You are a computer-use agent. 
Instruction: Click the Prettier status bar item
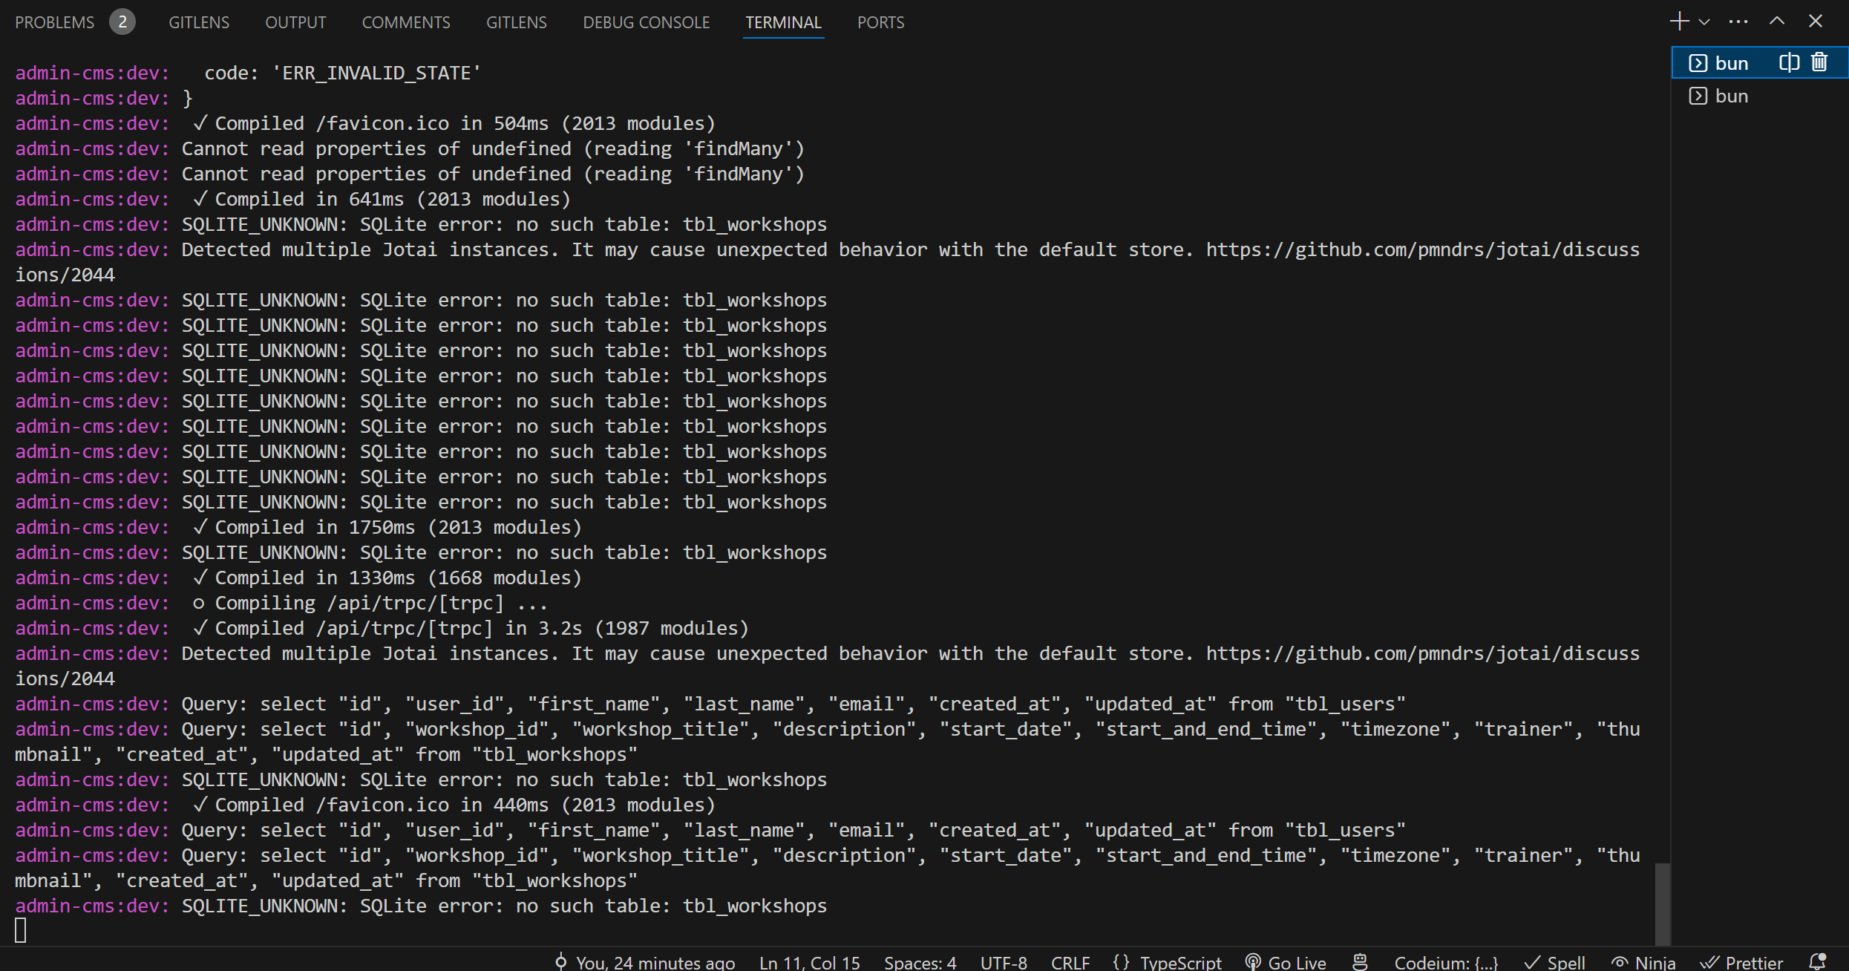(x=1742, y=962)
